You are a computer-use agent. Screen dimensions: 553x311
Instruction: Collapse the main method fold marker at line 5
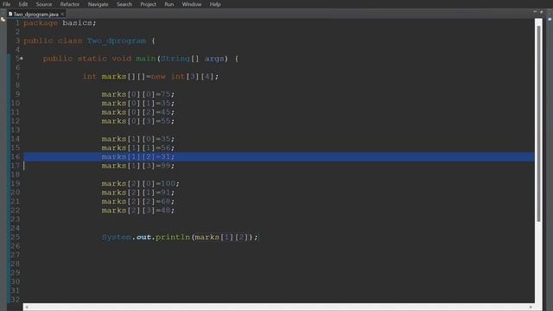22,59
